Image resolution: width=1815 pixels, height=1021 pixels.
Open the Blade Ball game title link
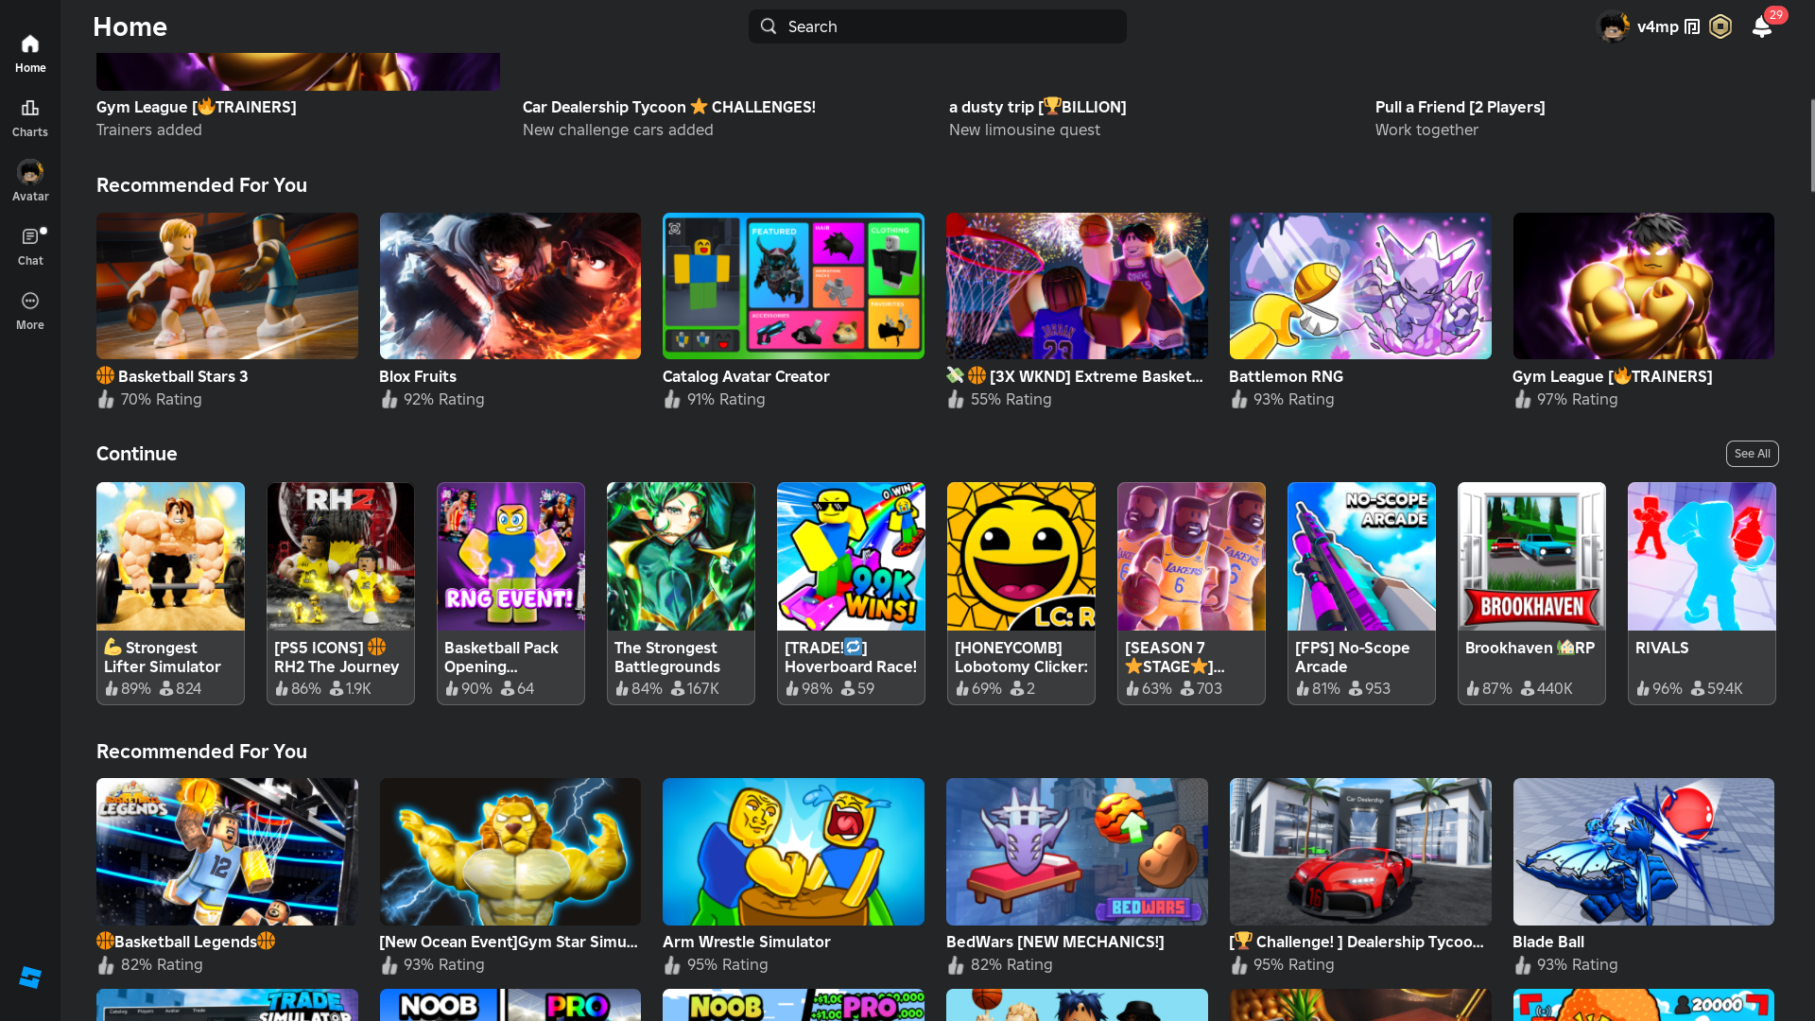[1547, 942]
